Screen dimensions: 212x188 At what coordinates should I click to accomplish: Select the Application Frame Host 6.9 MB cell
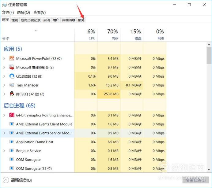point(109,142)
